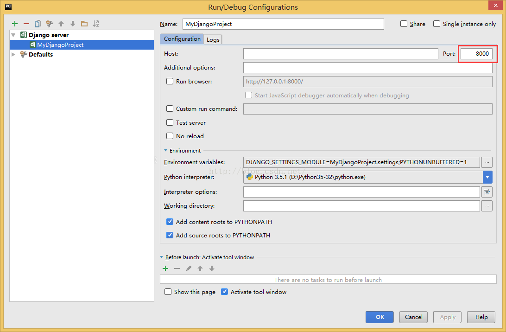Toggle Single instance only
This screenshot has height=332, width=506.
pyautogui.click(x=436, y=24)
